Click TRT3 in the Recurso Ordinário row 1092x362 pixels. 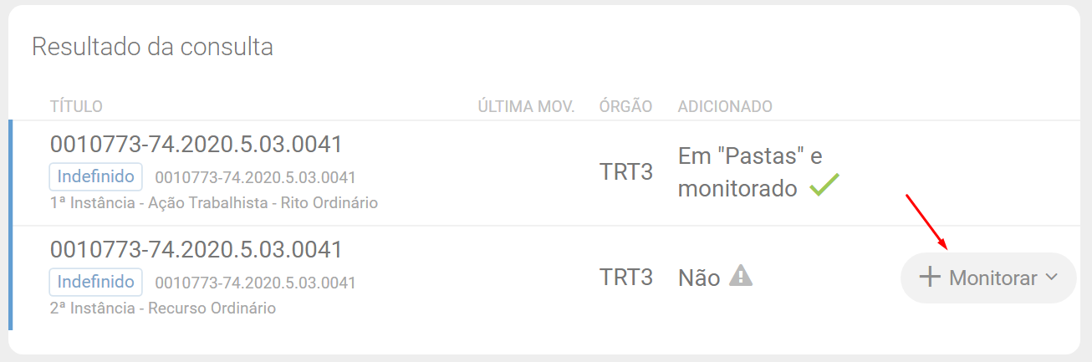(x=625, y=278)
